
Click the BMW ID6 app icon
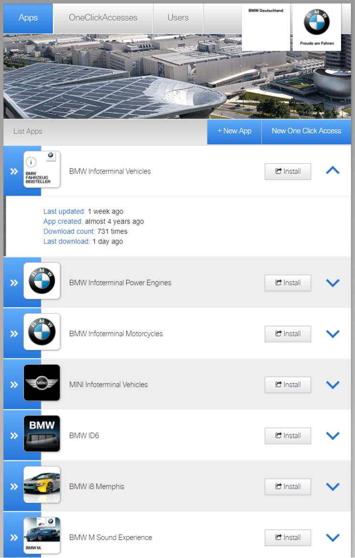(x=42, y=434)
